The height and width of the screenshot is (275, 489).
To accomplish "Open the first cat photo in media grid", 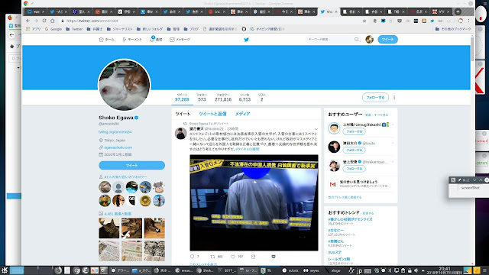I will pos(108,228).
